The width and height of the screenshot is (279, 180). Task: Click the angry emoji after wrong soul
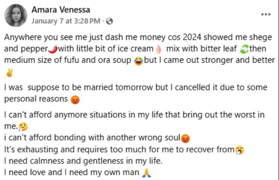185,139
